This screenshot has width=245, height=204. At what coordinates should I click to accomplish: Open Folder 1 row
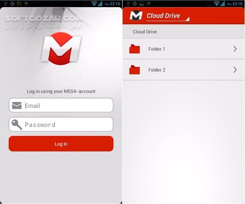pyautogui.click(x=184, y=49)
